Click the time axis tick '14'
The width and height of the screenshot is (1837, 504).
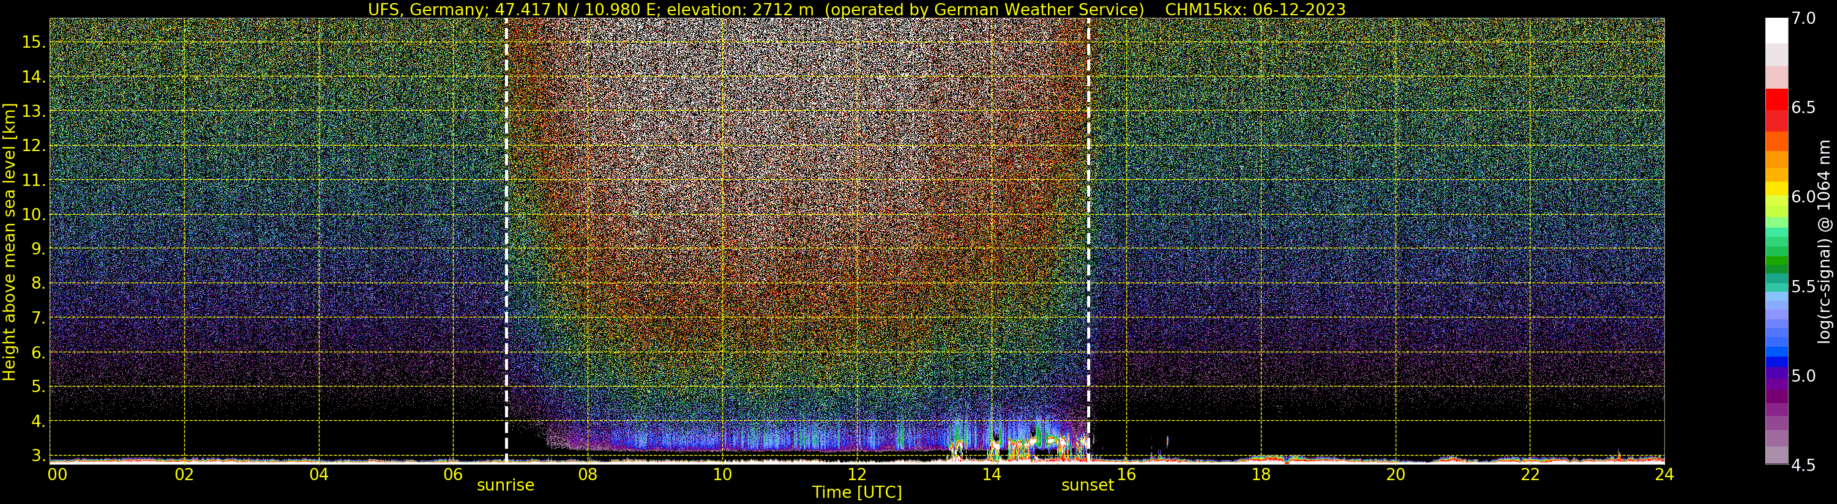coord(991,474)
